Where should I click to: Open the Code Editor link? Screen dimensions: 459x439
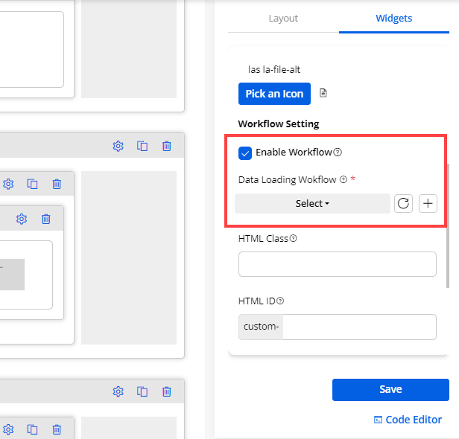pos(408,420)
